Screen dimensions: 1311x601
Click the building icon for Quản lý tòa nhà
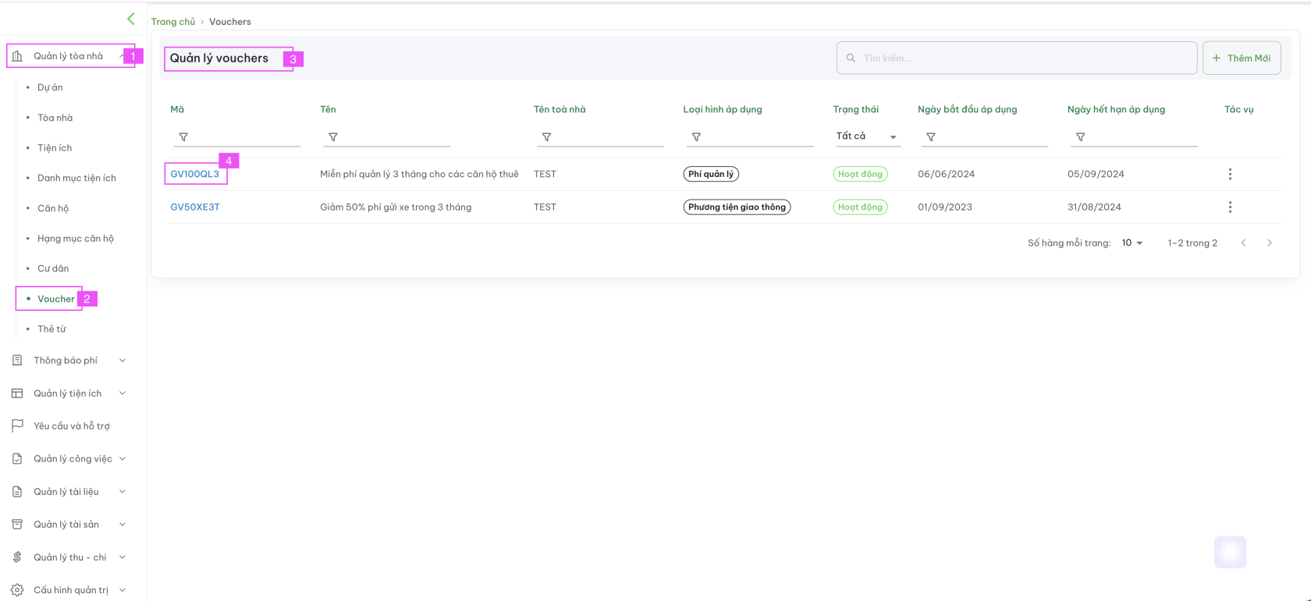click(x=17, y=56)
